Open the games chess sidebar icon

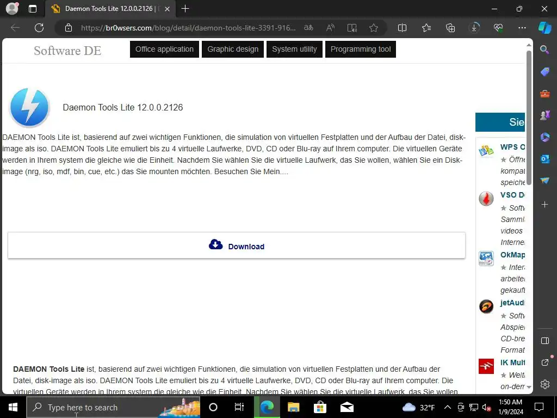point(544,115)
